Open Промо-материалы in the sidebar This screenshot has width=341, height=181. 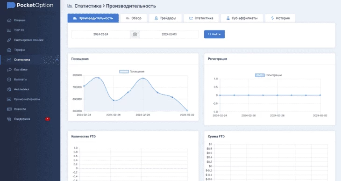pos(27,99)
